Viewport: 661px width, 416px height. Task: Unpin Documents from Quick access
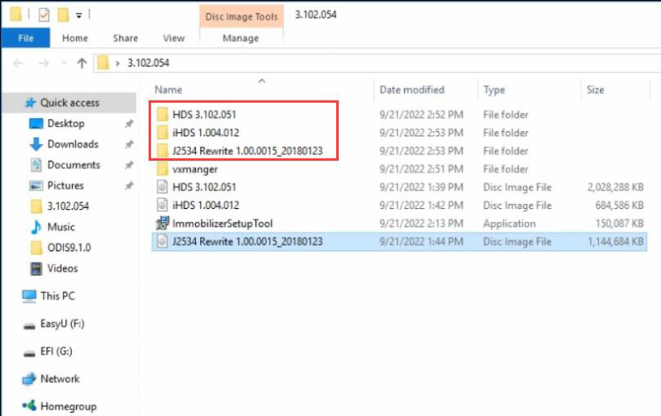(129, 164)
